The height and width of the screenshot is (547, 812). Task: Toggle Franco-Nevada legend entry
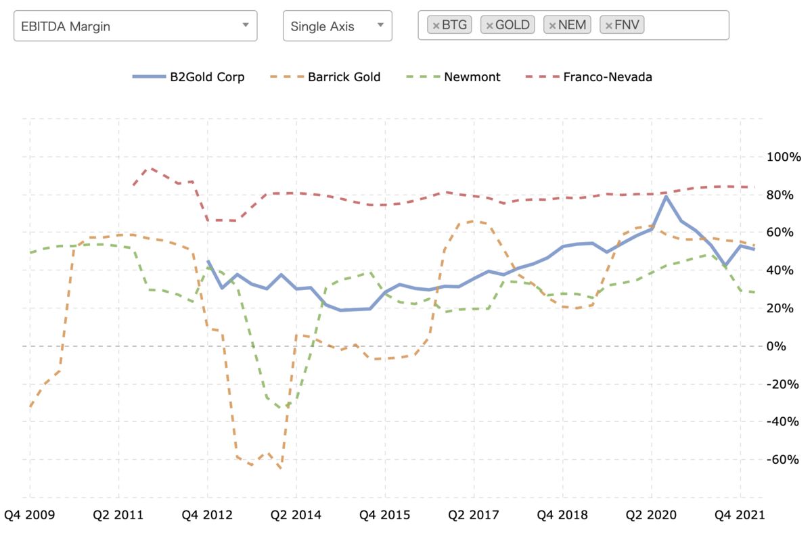pyautogui.click(x=590, y=77)
